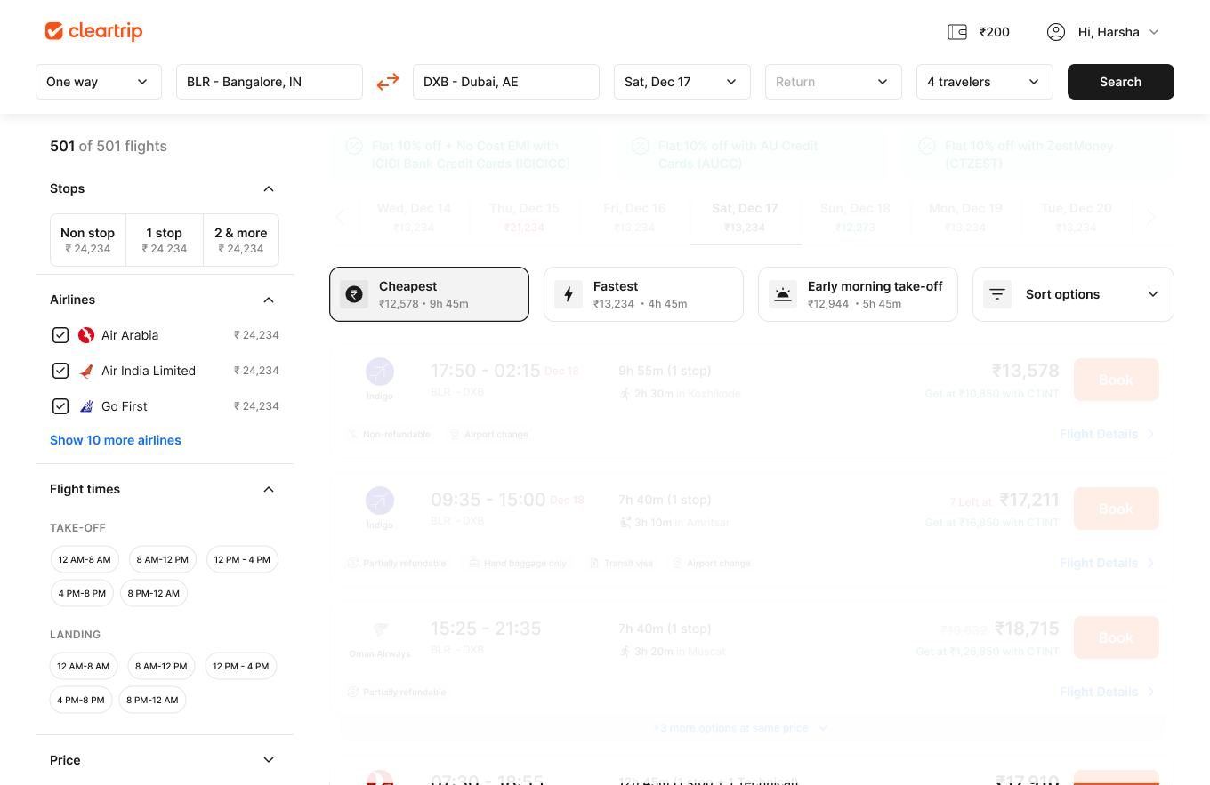Screen dimensions: 1210x785
Task: Switch to Thu, Dec 15 date tab
Action: pyautogui.click(x=524, y=217)
